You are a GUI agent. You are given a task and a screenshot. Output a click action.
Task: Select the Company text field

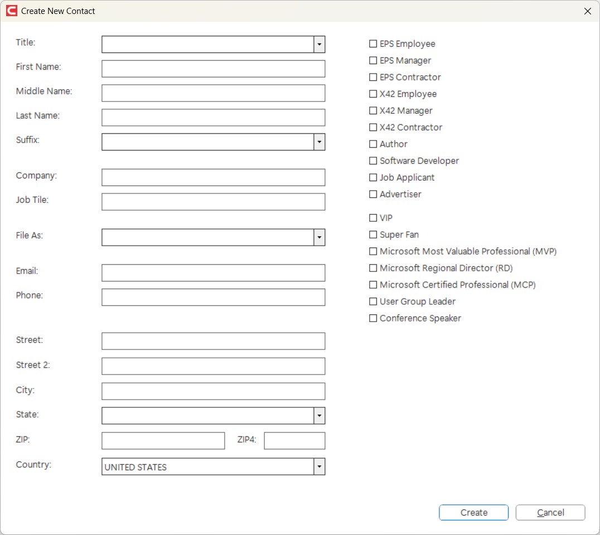[214, 177]
